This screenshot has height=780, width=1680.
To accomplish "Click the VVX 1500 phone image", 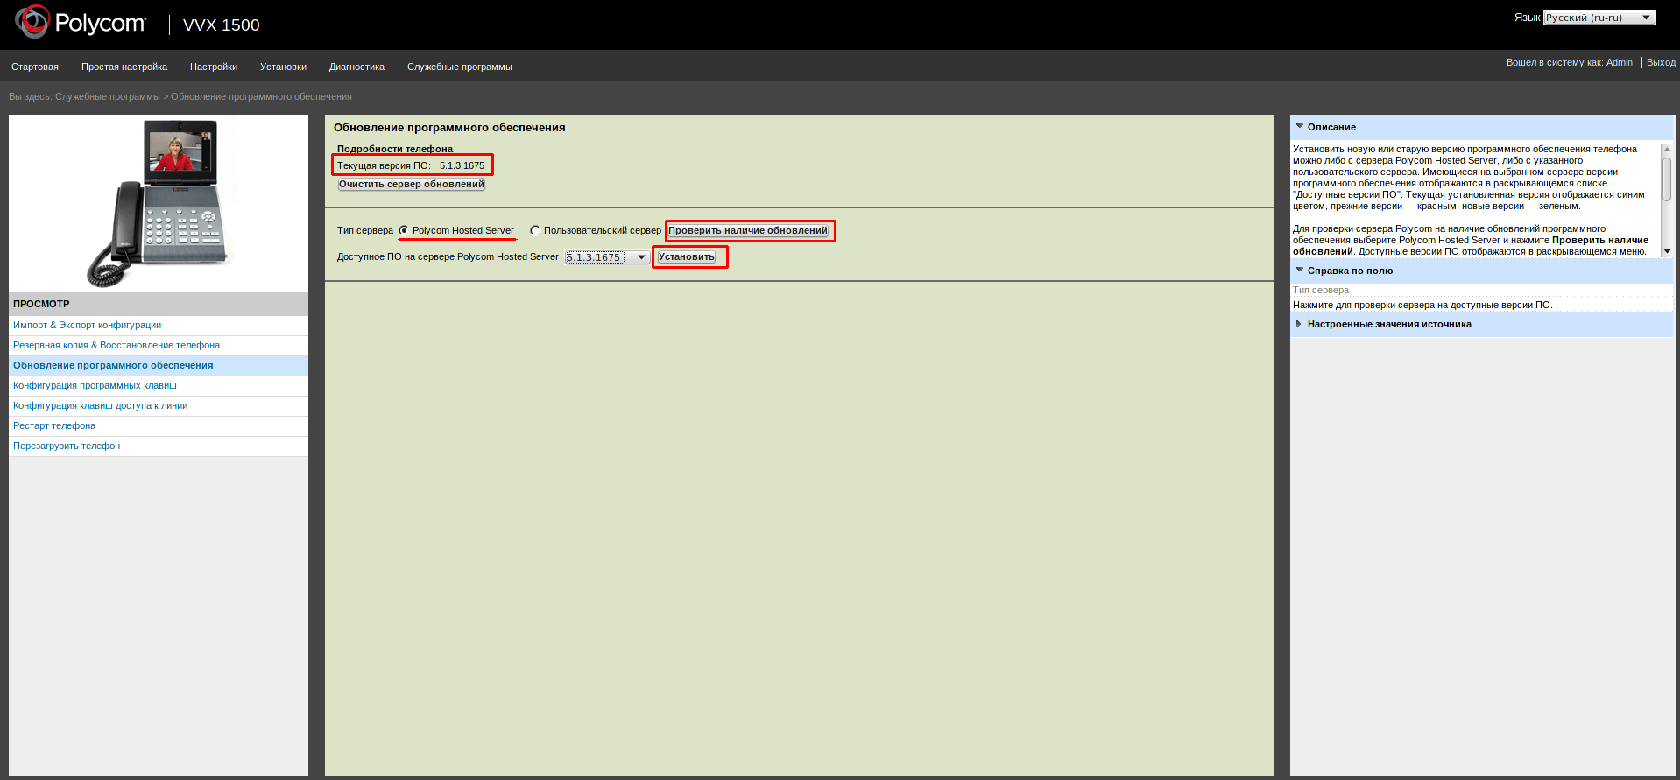I will click(x=159, y=203).
